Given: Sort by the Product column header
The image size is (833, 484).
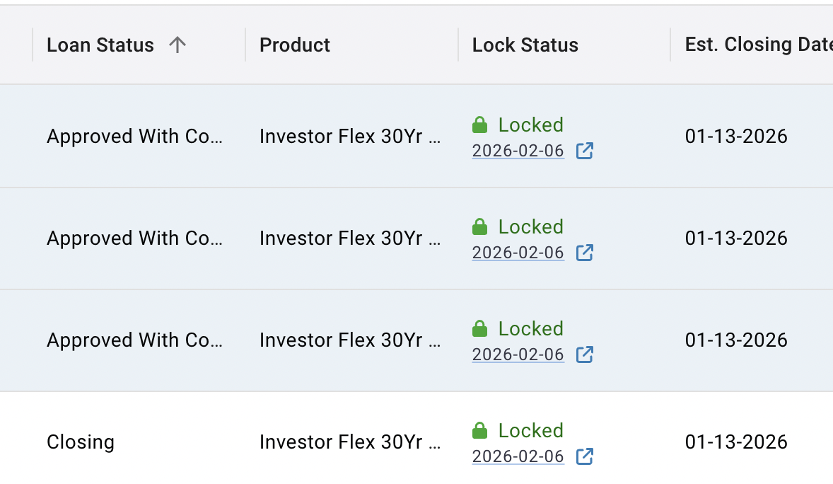Looking at the screenshot, I should 295,45.
